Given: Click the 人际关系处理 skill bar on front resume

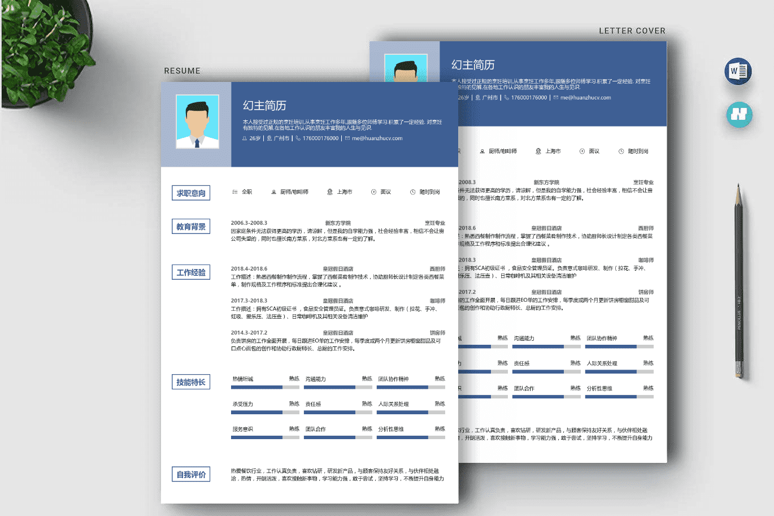Looking at the screenshot, I should click(411, 413).
